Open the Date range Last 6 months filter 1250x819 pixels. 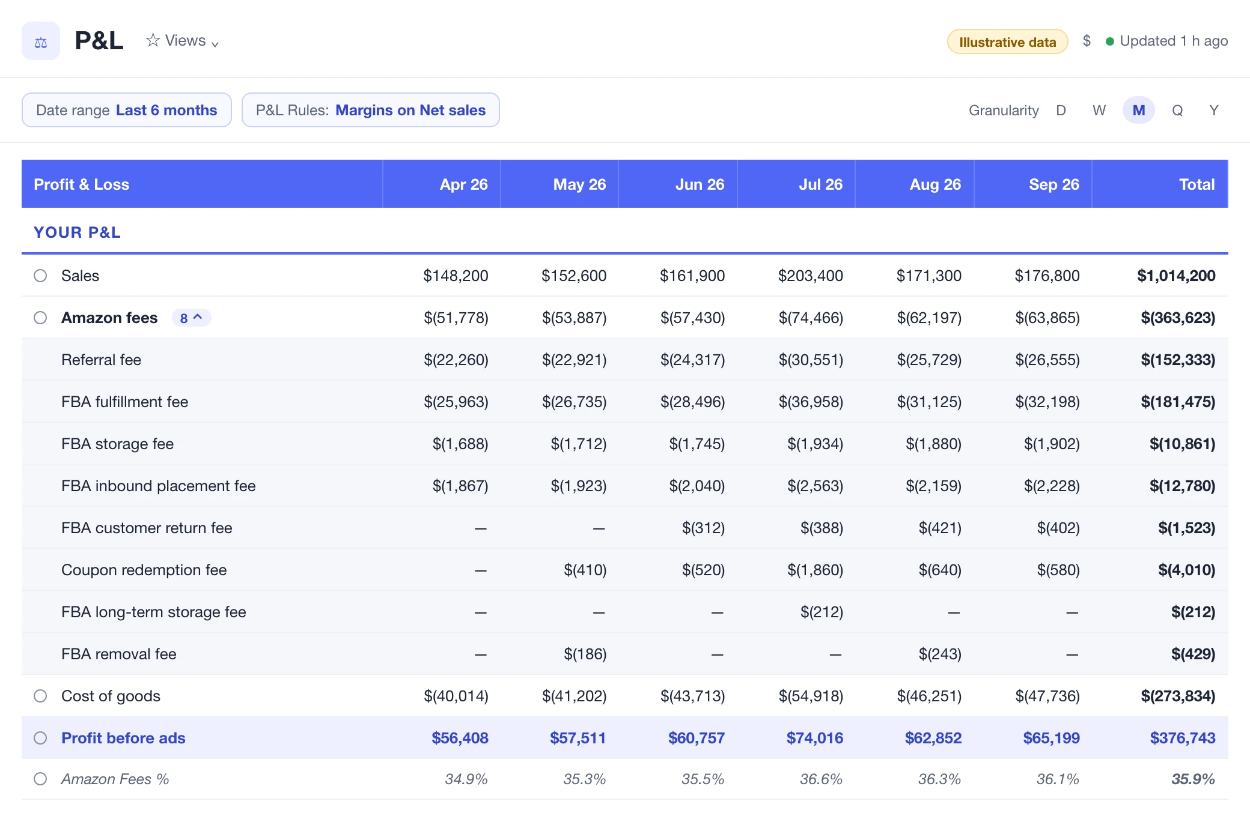pyautogui.click(x=127, y=110)
